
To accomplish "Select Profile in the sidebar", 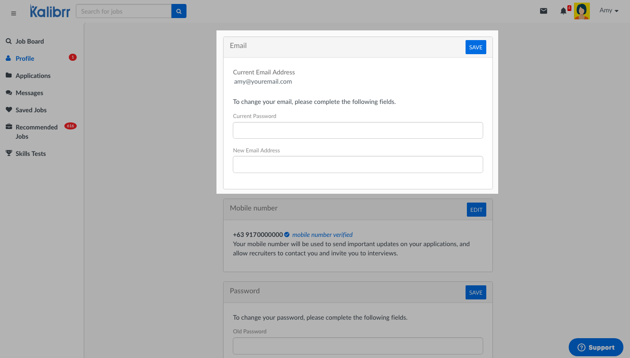I will coord(25,59).
